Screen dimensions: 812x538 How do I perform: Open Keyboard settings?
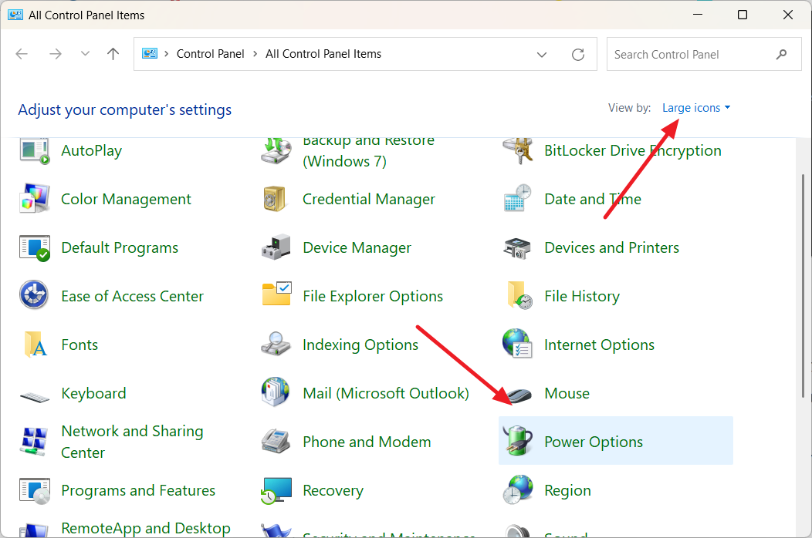coord(93,393)
